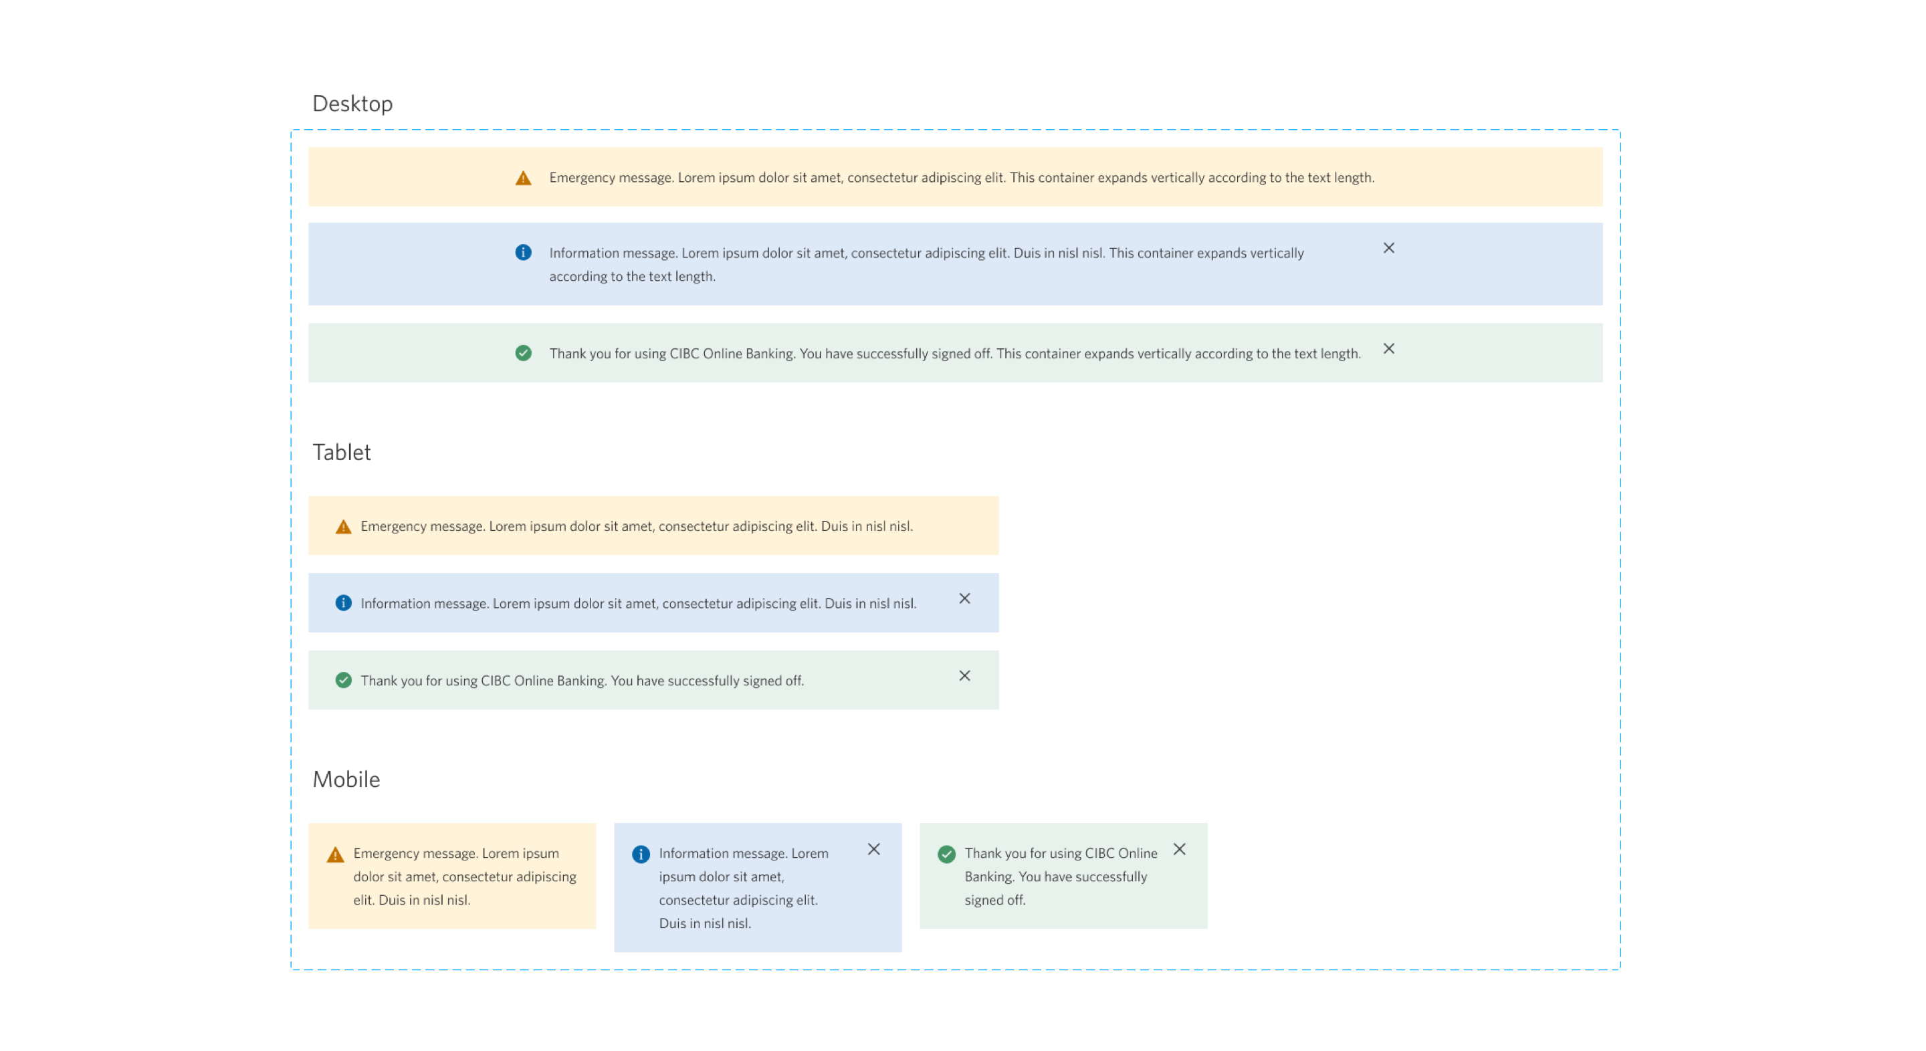Dismiss the desktop information message banner
Viewport: 1926px width, 1051px height.
coord(1388,248)
